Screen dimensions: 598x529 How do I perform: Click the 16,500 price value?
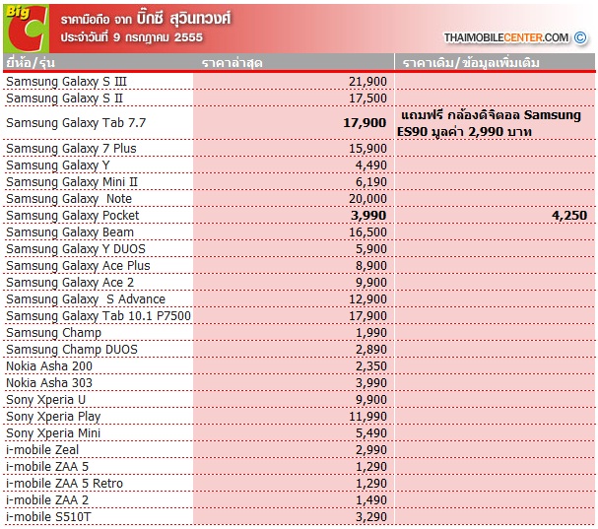367,232
